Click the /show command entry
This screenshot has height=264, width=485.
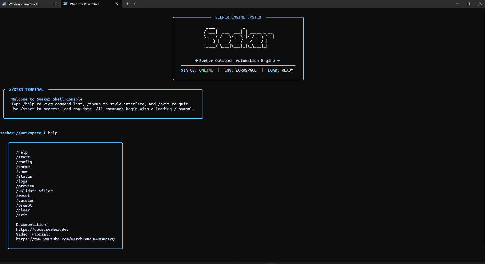point(22,172)
